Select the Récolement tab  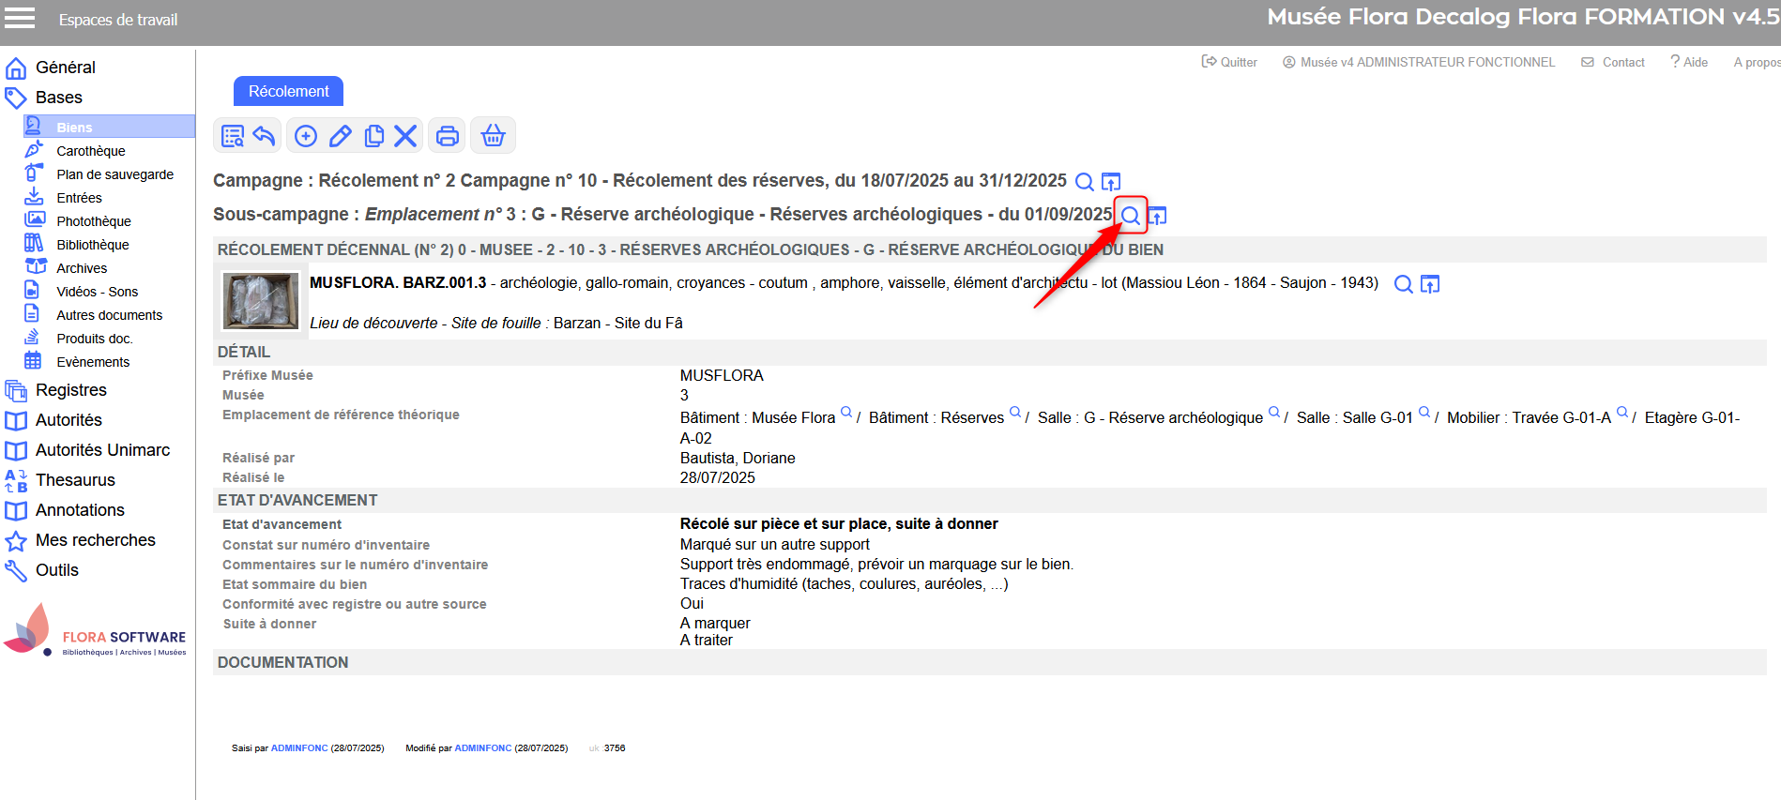tap(288, 91)
